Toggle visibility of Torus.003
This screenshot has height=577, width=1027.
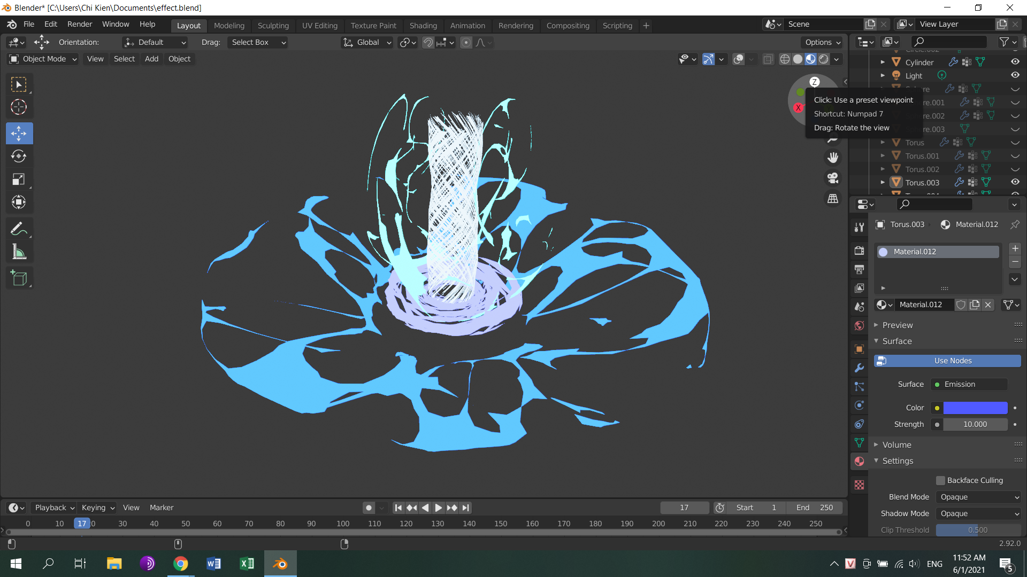(1015, 182)
